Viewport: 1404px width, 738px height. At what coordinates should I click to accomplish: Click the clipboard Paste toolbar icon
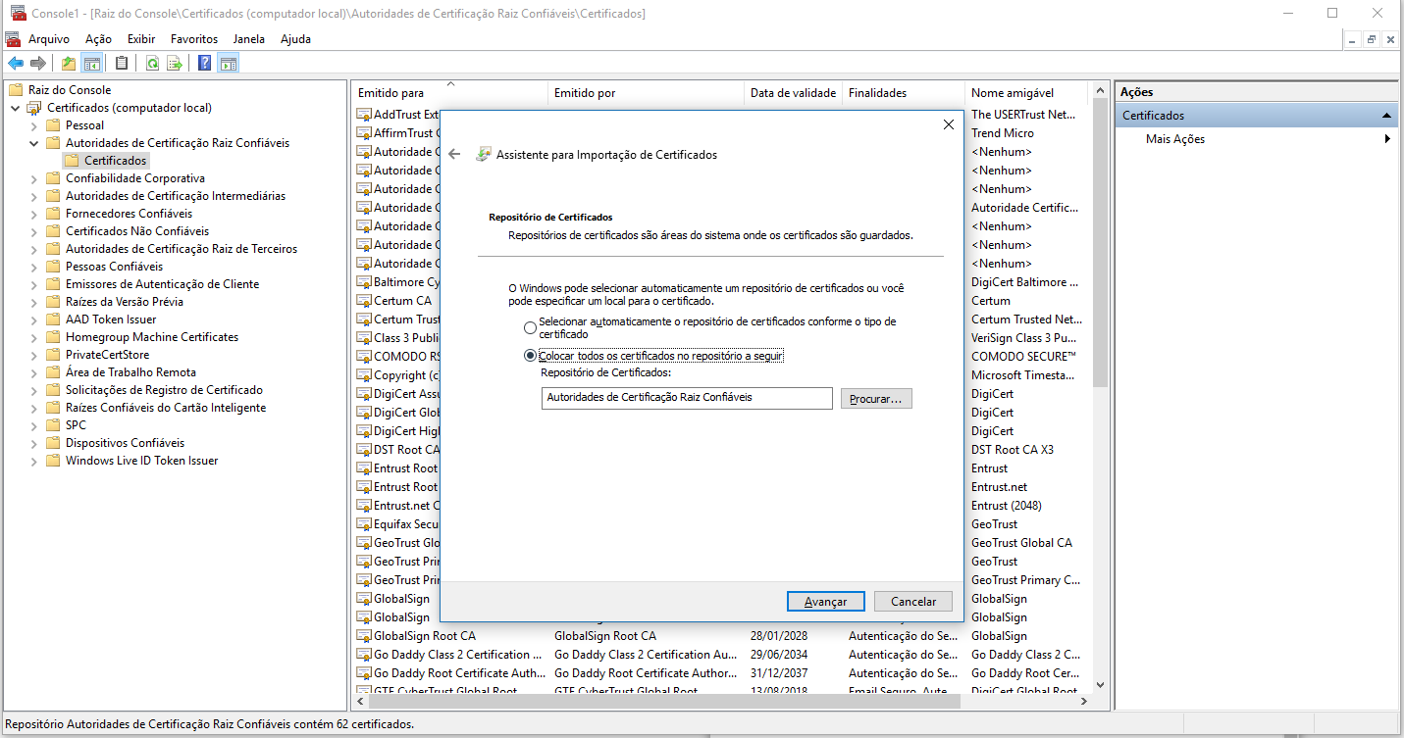(122, 64)
